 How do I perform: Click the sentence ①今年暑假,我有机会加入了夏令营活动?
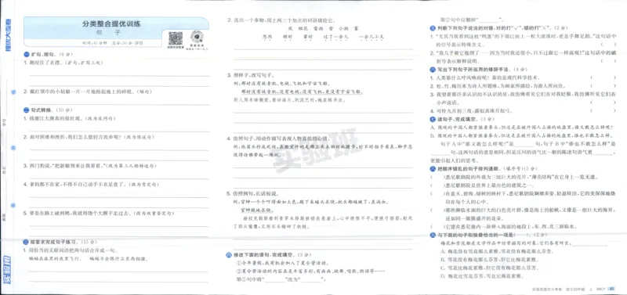coord(282,263)
